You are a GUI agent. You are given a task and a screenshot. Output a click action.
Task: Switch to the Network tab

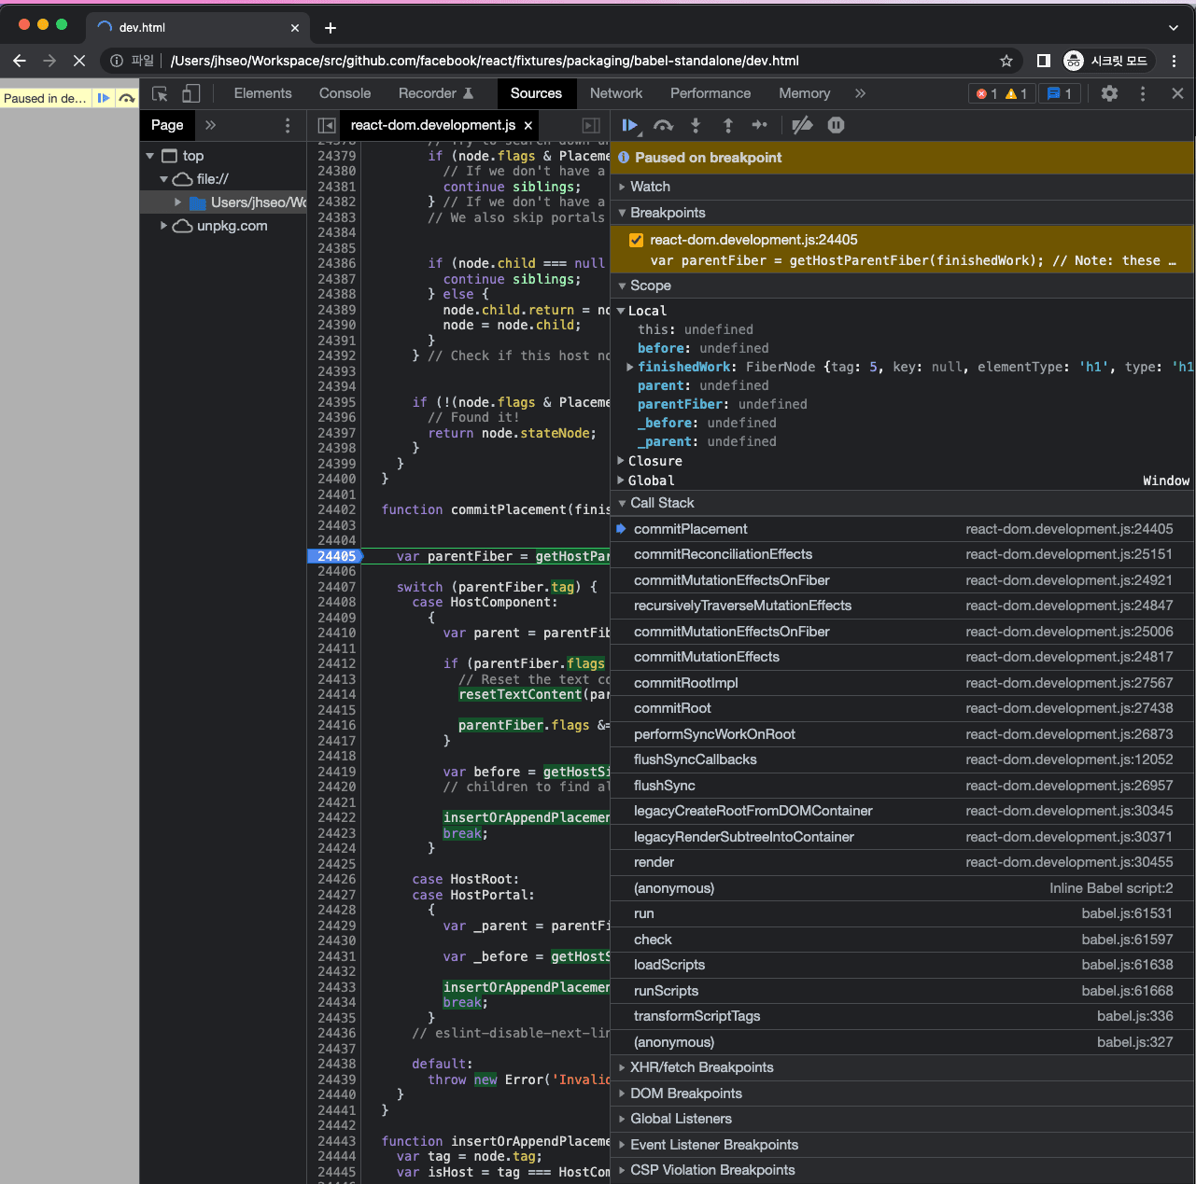coord(615,93)
